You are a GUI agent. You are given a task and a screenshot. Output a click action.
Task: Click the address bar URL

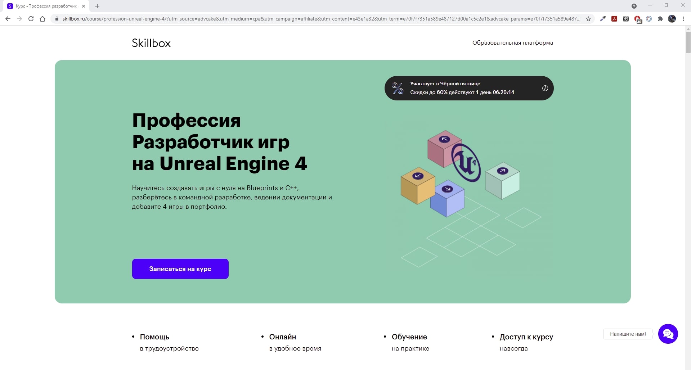(321, 19)
